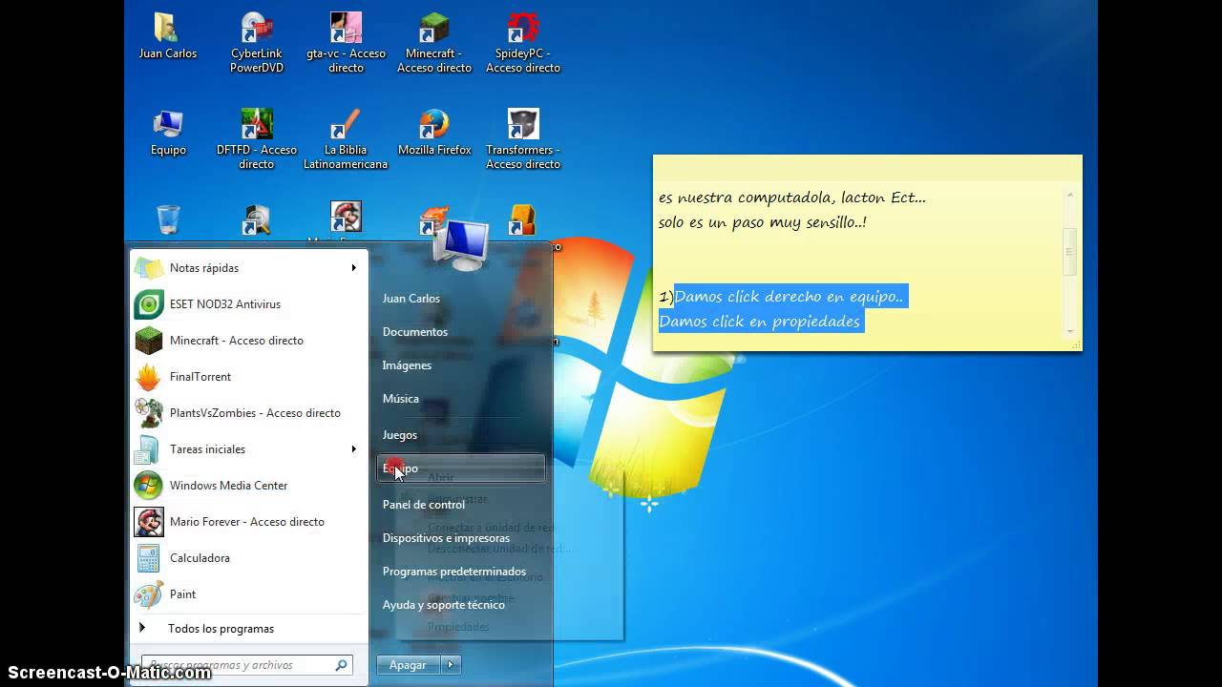The width and height of the screenshot is (1222, 687).
Task: Open Panel de control
Action: 424,505
